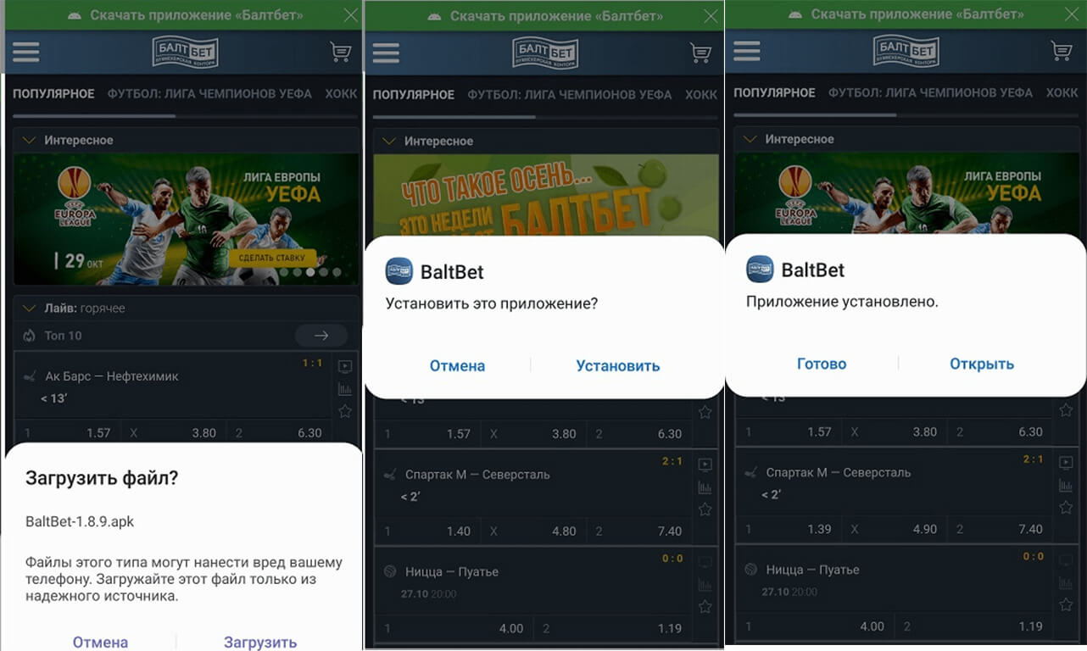Image resolution: width=1087 pixels, height=651 pixels.
Task: Select ПОПУЛЯРНОЕ tab in middle screen
Action: pos(414,95)
